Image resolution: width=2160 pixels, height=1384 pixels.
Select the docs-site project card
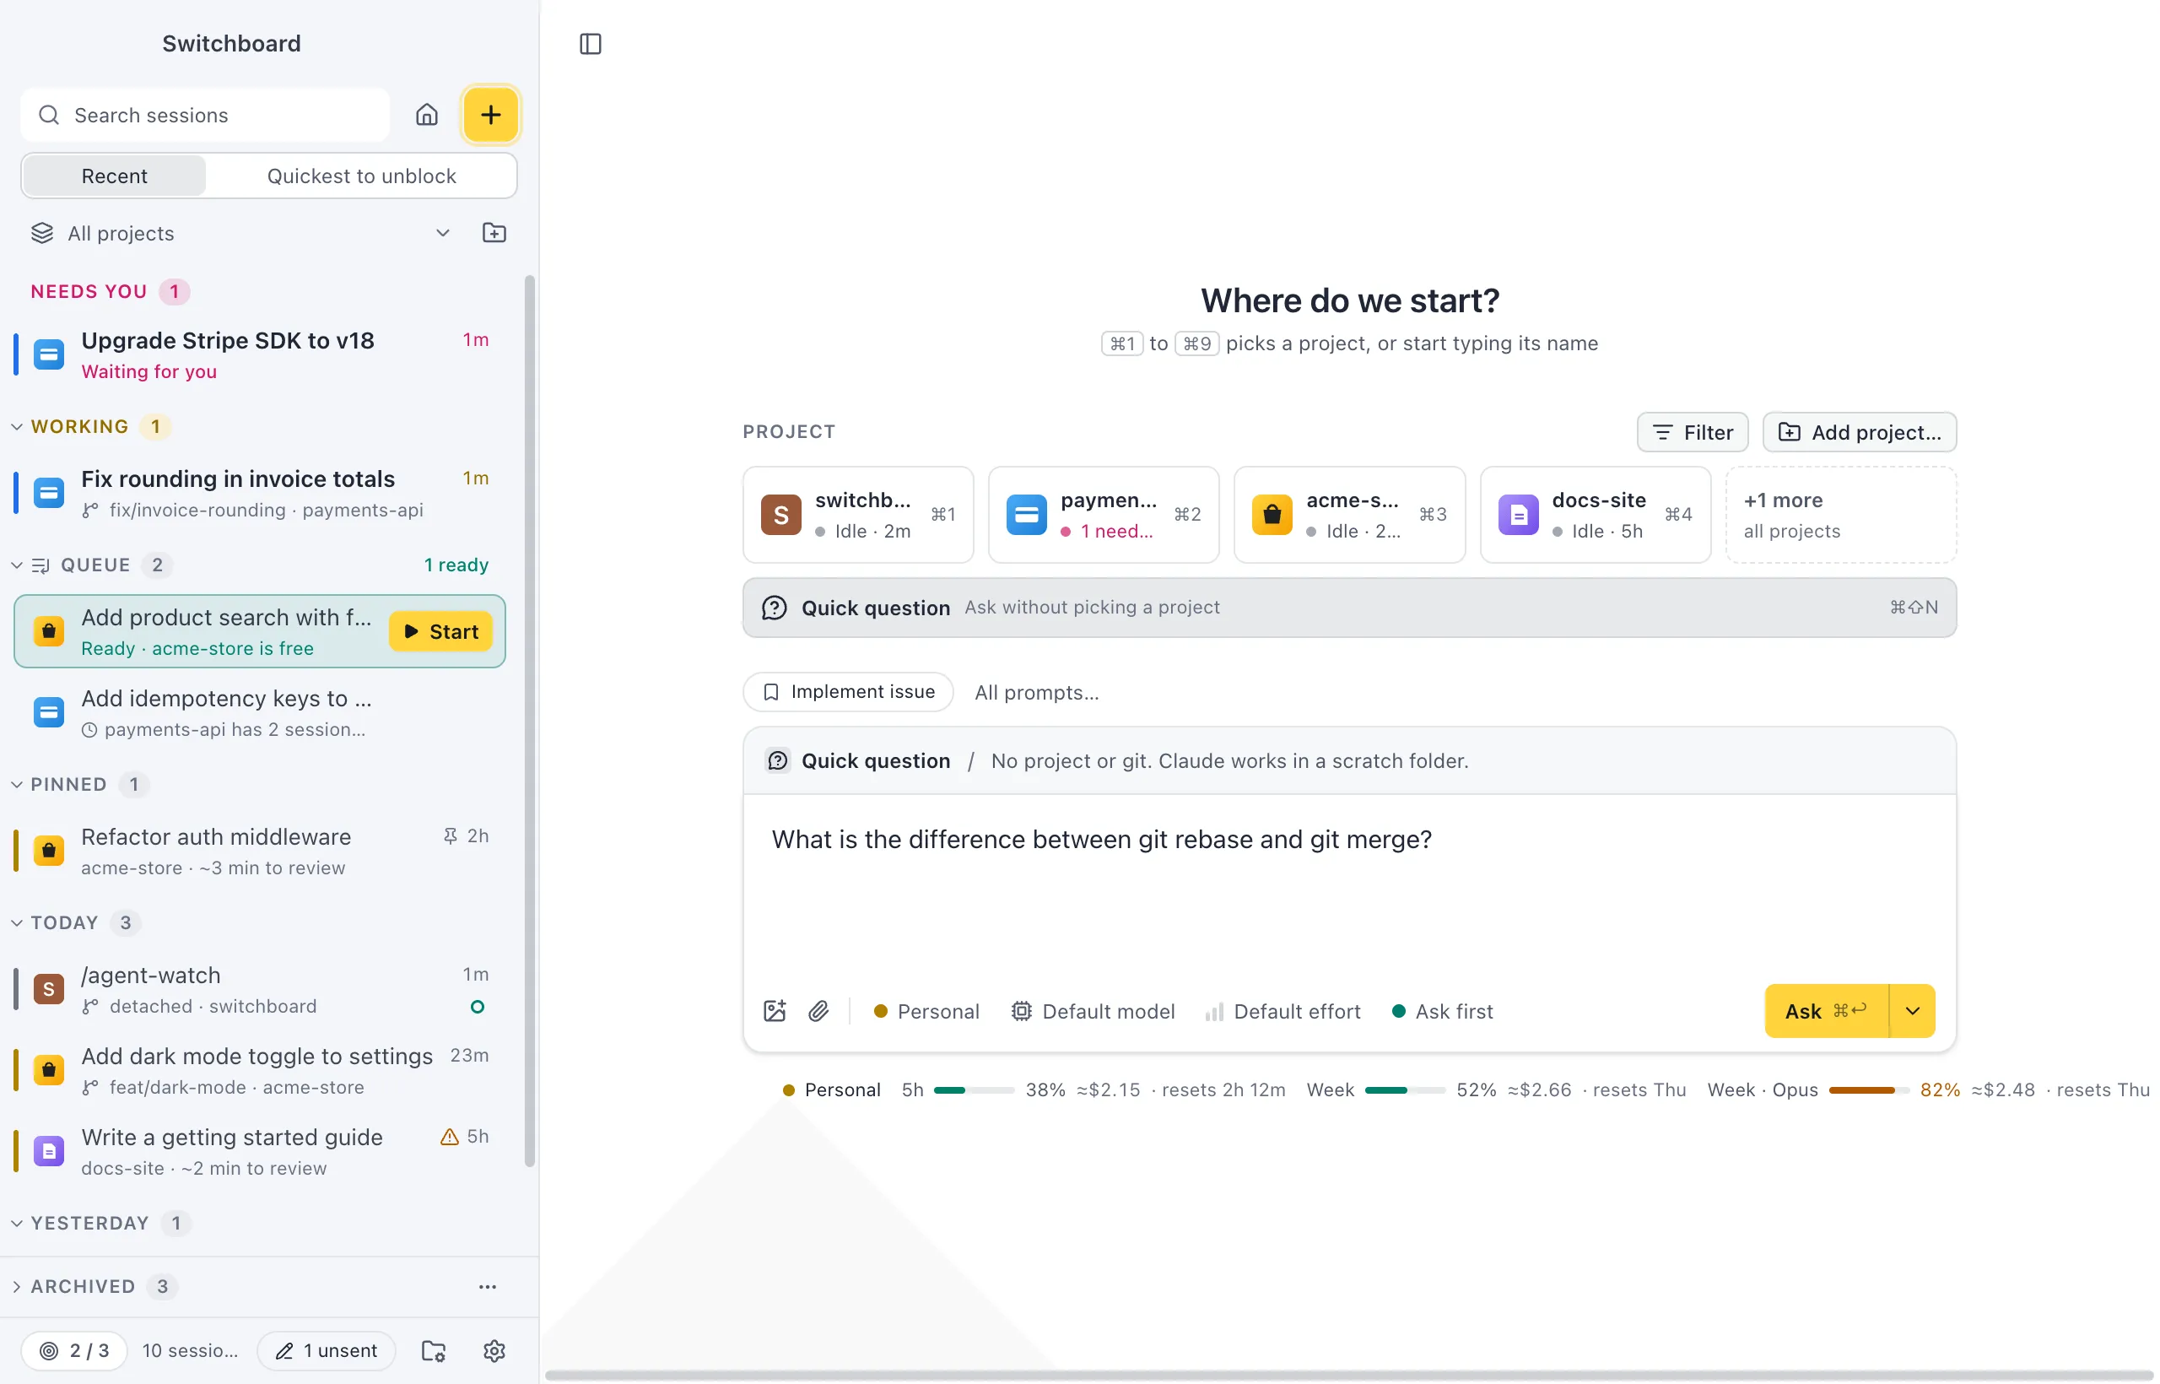(x=1595, y=515)
